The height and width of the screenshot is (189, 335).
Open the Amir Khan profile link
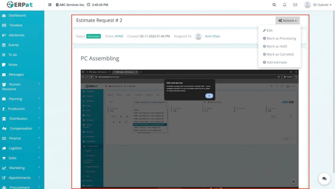(x=212, y=36)
